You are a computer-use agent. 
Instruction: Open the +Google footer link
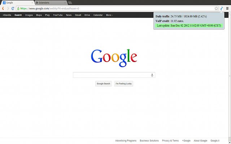(186, 141)
